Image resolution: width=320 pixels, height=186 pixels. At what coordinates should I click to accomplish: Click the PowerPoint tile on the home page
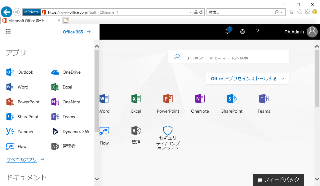pyautogui.click(x=168, y=103)
